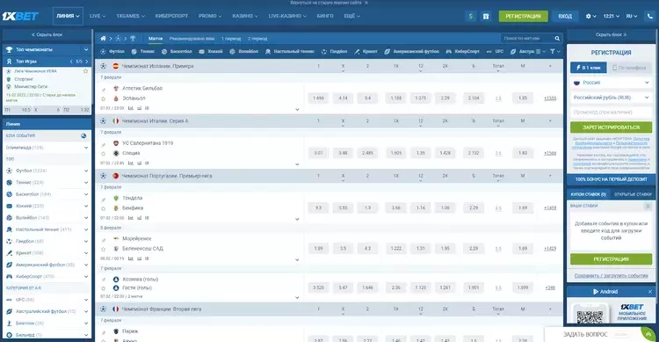This screenshot has width=659, height=342.
Task: Click the green РЕГИСТРАЦИЯ button in header
Action: [524, 16]
